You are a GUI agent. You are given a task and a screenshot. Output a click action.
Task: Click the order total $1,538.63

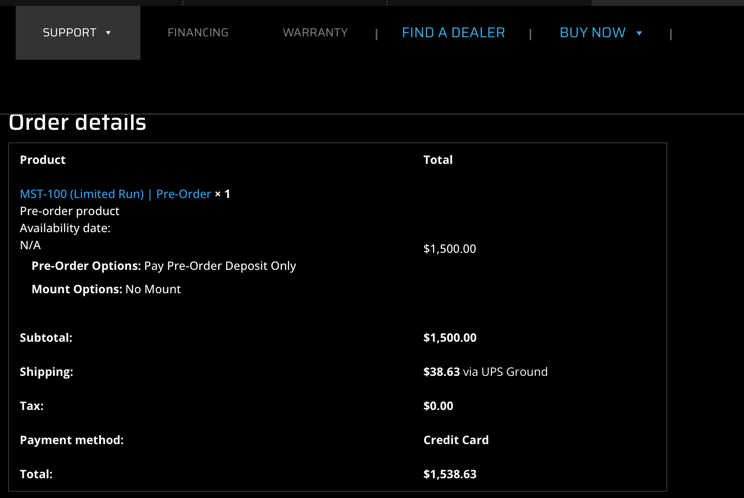(x=450, y=474)
